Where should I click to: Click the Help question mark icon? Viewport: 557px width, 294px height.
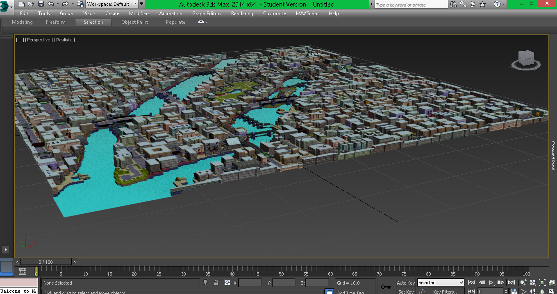(497, 5)
